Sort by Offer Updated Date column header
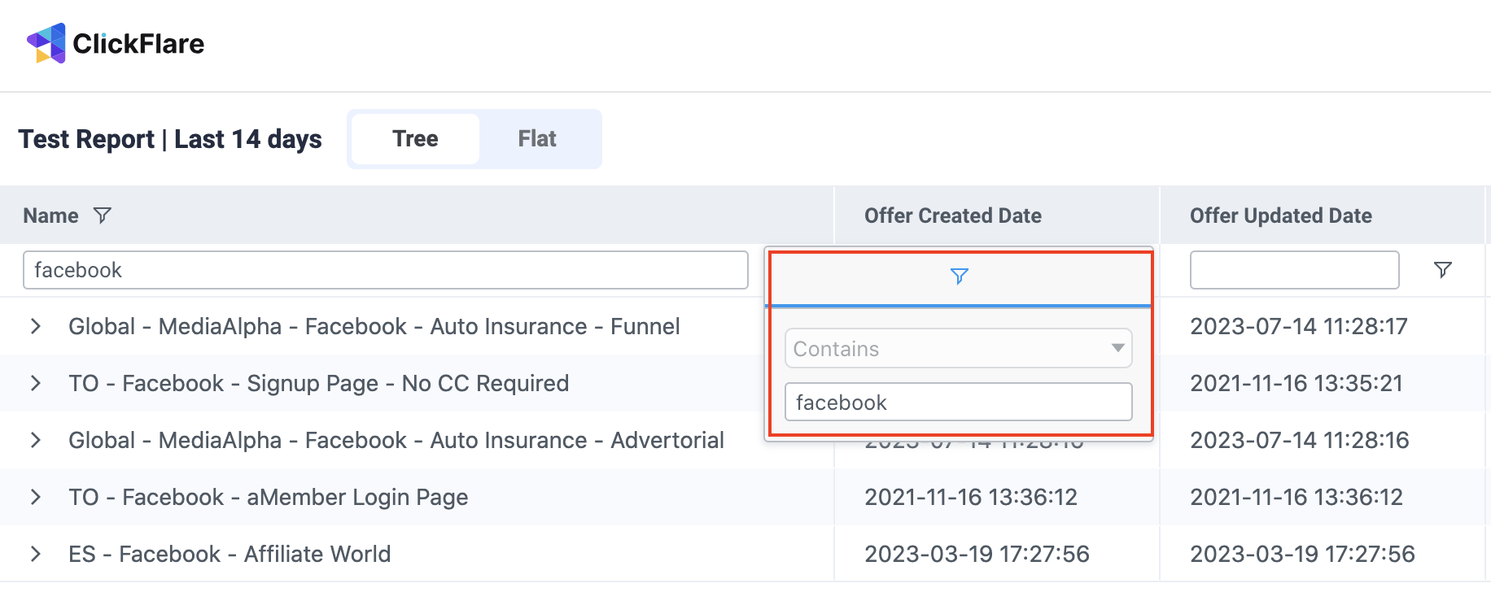Viewport: 1491px width, 592px height. [1281, 215]
